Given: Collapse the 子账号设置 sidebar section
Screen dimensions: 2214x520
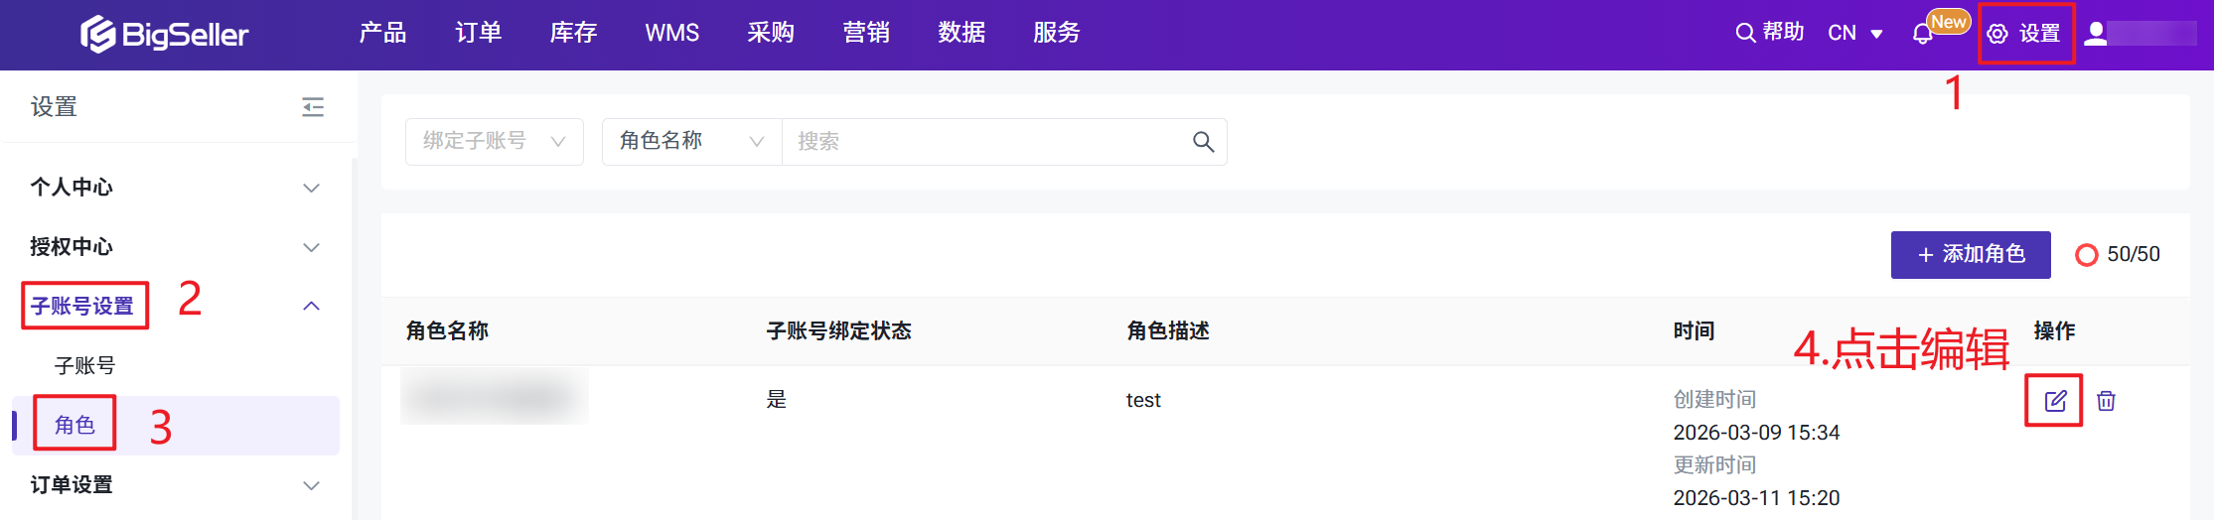Looking at the screenshot, I should pyautogui.click(x=311, y=306).
